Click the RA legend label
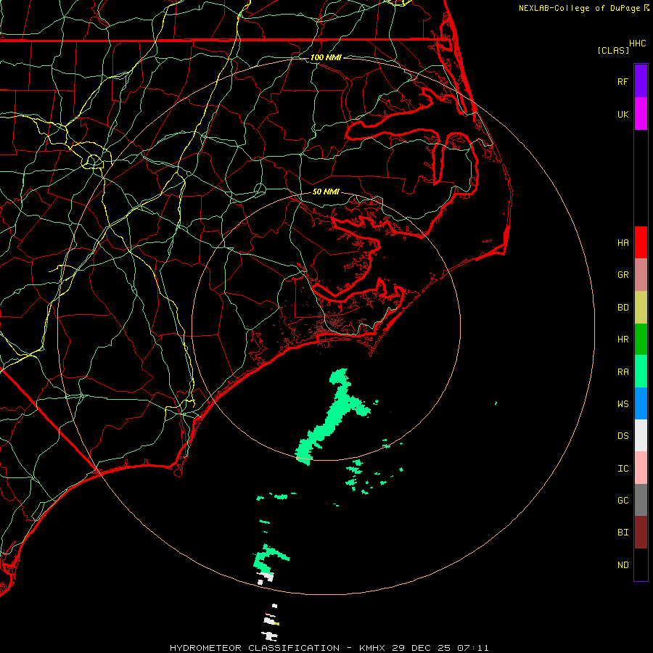The width and height of the screenshot is (653, 653). 623,371
